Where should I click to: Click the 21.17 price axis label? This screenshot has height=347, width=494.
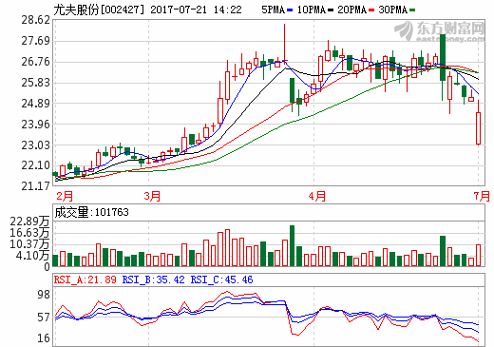coord(36,185)
